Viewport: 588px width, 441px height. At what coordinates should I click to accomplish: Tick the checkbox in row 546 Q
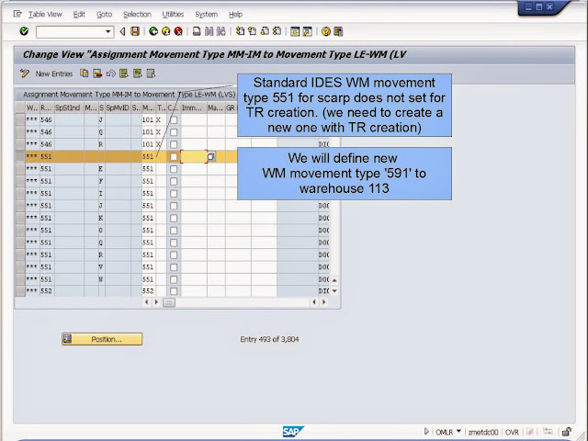point(174,132)
